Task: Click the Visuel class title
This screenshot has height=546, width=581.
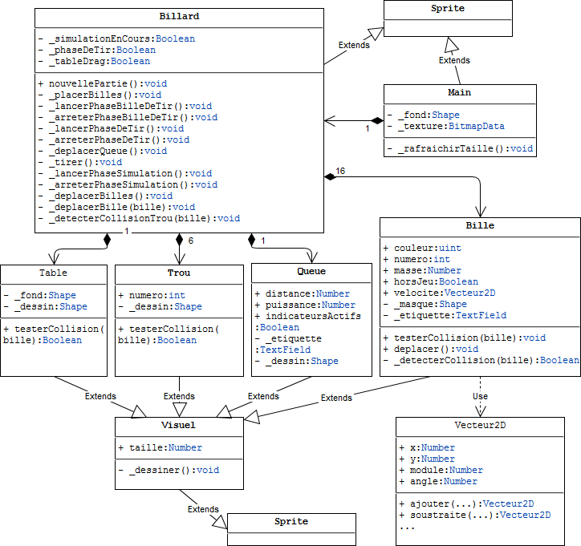Action: pyautogui.click(x=178, y=425)
